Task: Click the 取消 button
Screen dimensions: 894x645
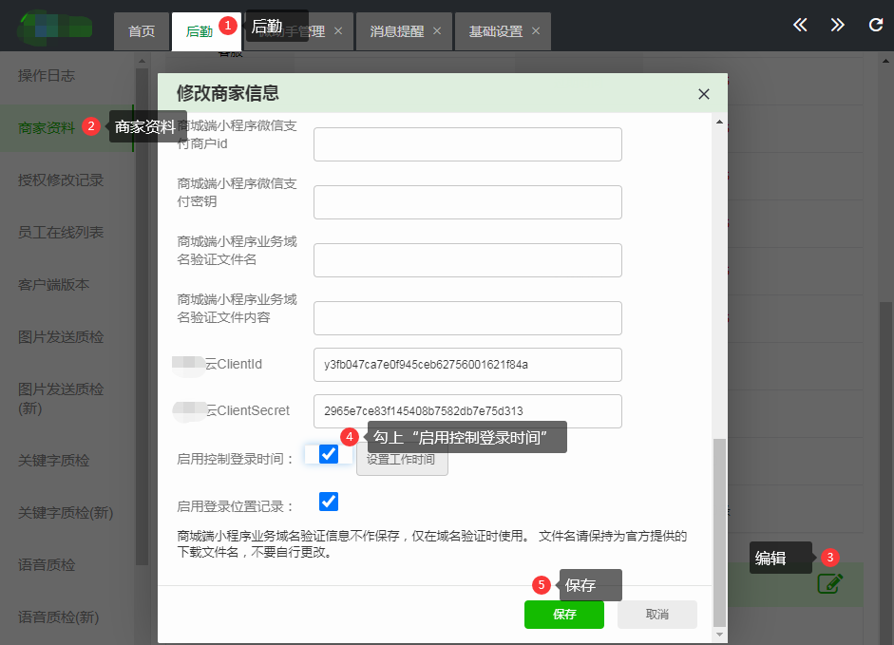Action: 656,615
